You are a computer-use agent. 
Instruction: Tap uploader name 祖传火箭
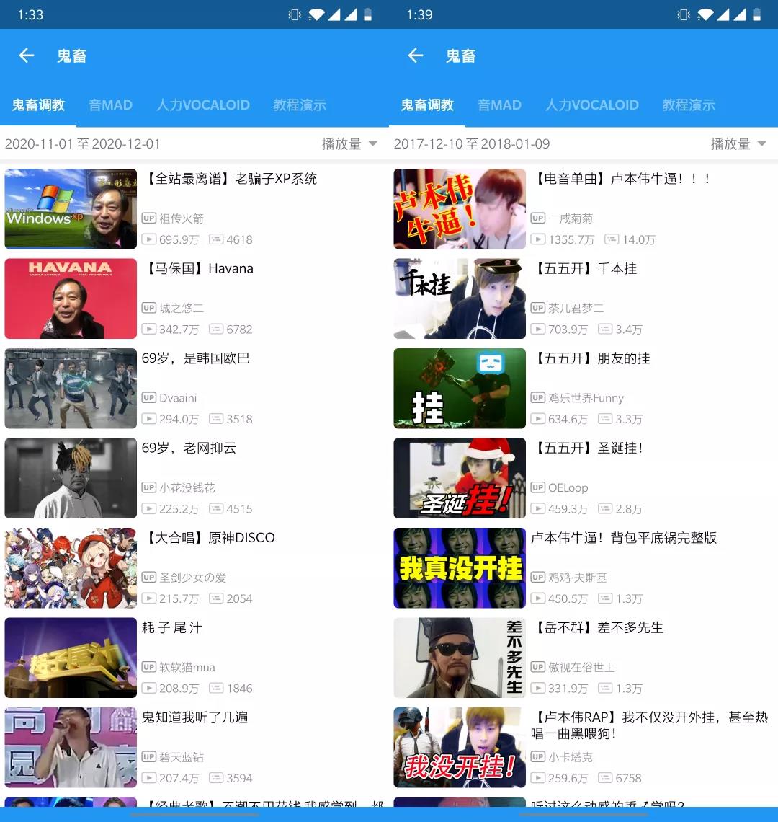pyautogui.click(x=182, y=218)
